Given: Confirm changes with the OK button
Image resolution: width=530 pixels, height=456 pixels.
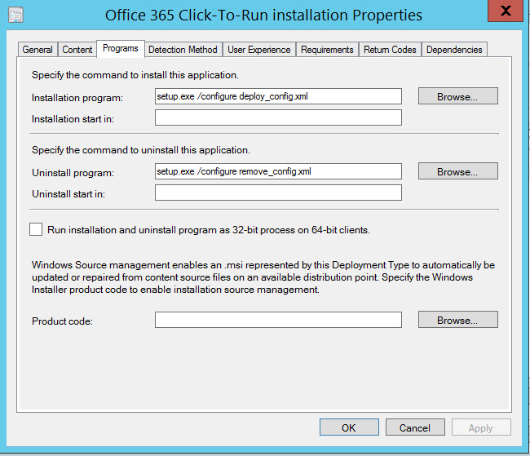Looking at the screenshot, I should tap(349, 427).
